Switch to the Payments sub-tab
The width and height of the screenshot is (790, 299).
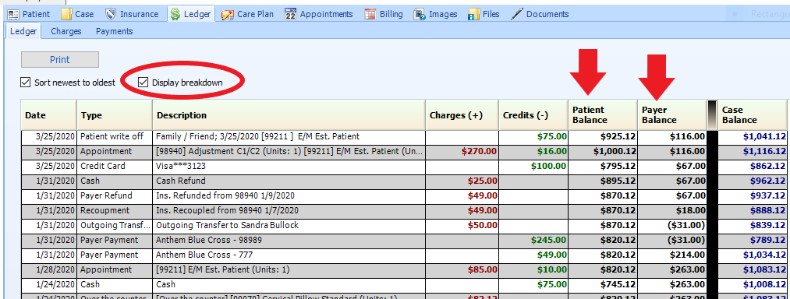point(115,31)
